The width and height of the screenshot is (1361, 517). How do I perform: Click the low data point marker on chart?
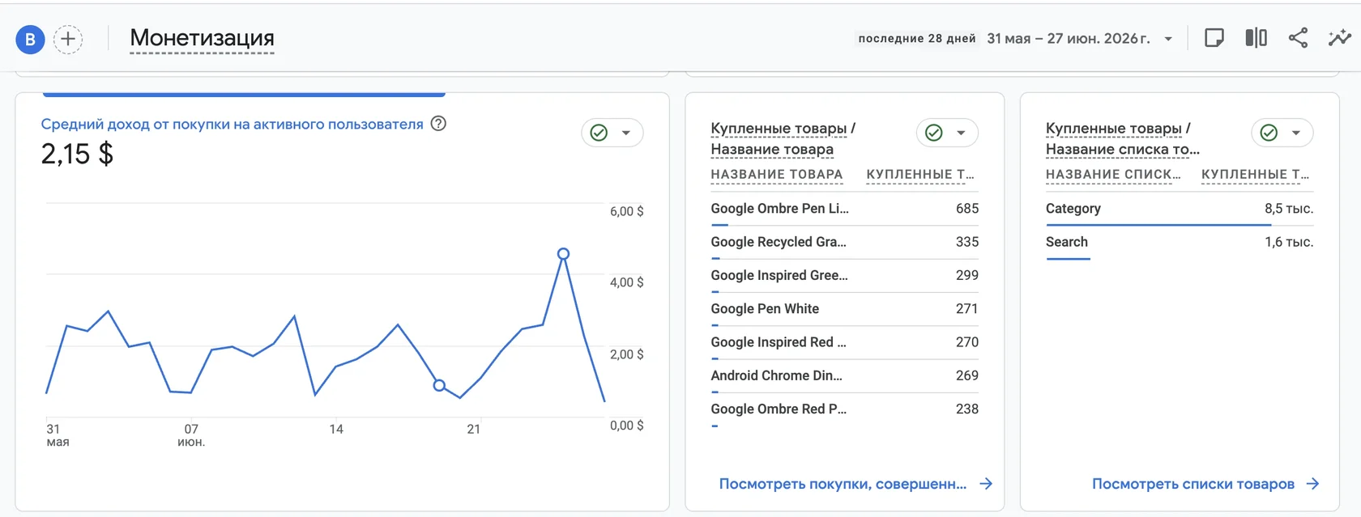pyautogui.click(x=439, y=385)
